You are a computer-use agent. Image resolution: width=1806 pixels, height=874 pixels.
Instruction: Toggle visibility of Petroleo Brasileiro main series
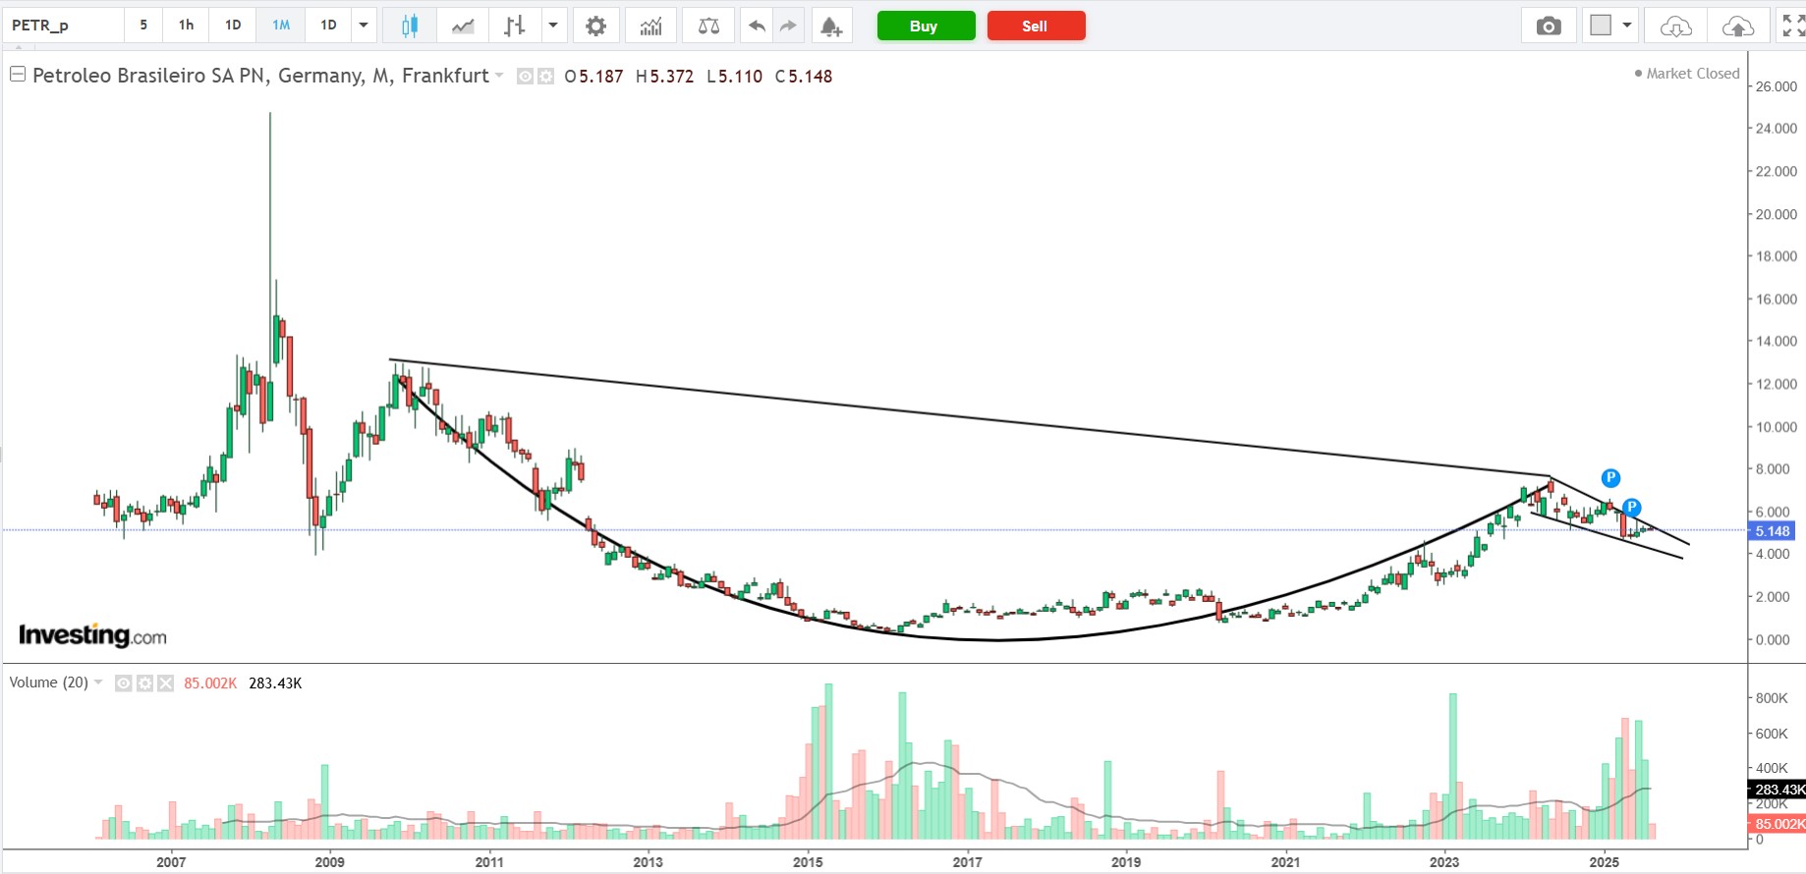(526, 76)
